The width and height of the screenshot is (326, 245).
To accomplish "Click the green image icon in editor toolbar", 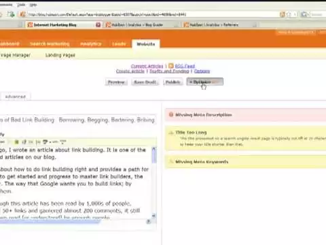I will [x=16, y=142].
